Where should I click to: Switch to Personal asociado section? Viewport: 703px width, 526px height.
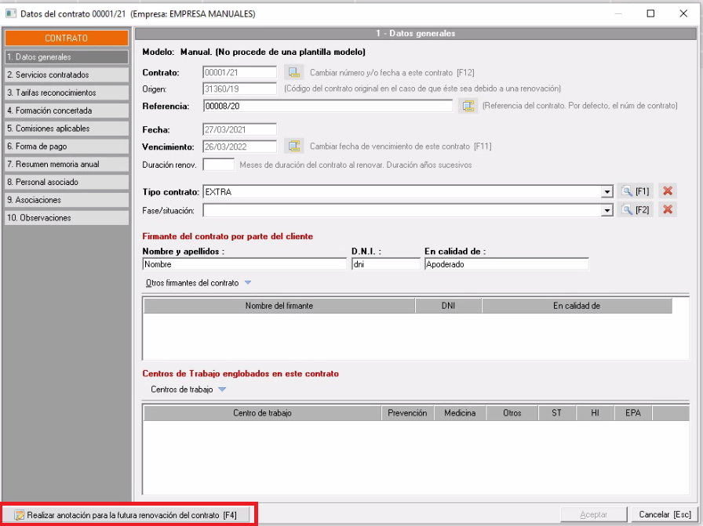click(x=66, y=182)
